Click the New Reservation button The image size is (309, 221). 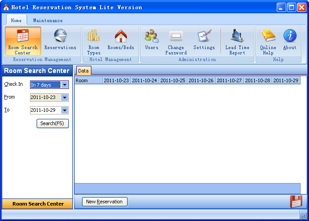pyautogui.click(x=105, y=202)
